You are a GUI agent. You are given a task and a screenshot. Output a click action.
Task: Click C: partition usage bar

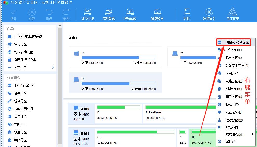tap(119, 58)
